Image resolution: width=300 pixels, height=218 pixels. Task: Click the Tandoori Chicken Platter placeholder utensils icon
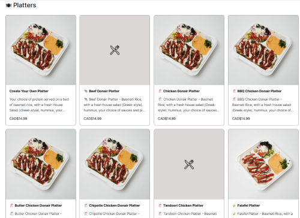coord(189,165)
